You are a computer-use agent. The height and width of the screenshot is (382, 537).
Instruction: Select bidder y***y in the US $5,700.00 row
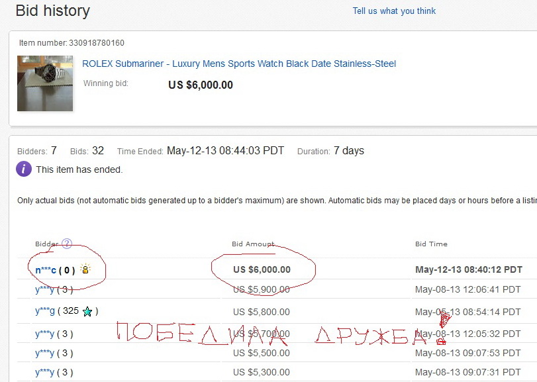pos(45,334)
